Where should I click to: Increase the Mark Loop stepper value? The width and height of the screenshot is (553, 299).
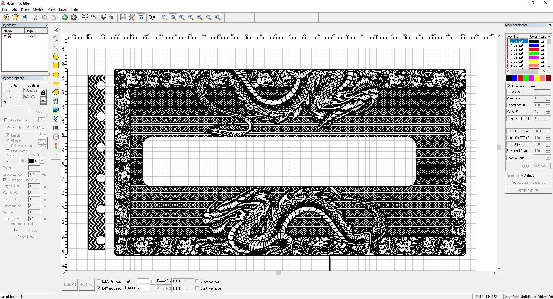tap(548, 97)
